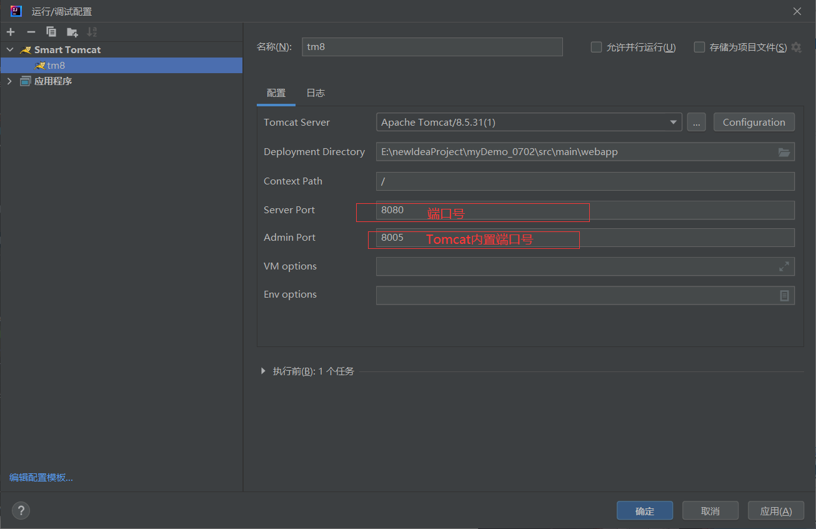Select the Smart Tomcat tree item
The image size is (816, 529).
pyautogui.click(x=121, y=50)
